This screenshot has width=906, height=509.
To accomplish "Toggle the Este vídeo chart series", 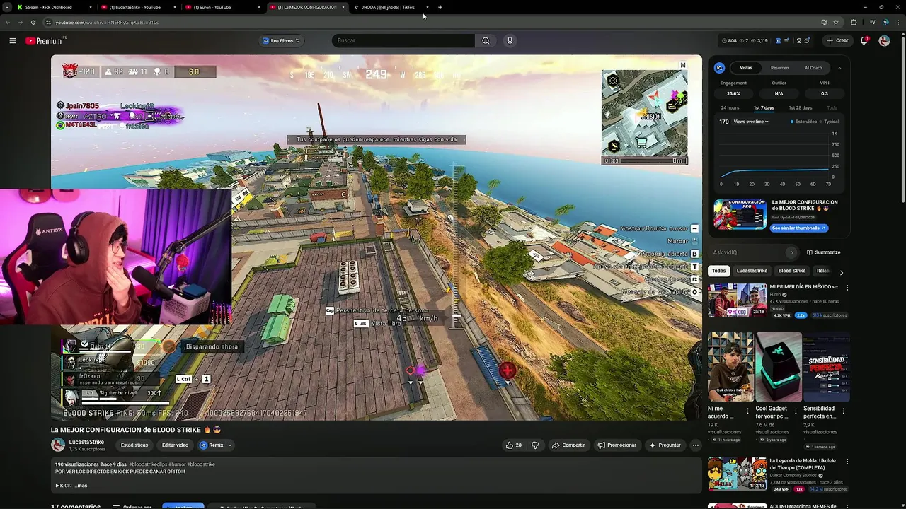I will click(x=804, y=122).
